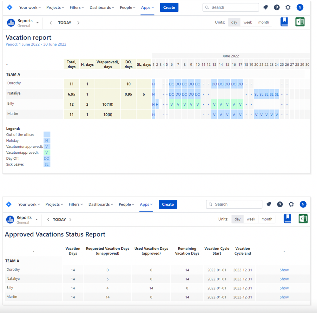Click Create button in bottom navigation
317x313 pixels.
pyautogui.click(x=168, y=204)
